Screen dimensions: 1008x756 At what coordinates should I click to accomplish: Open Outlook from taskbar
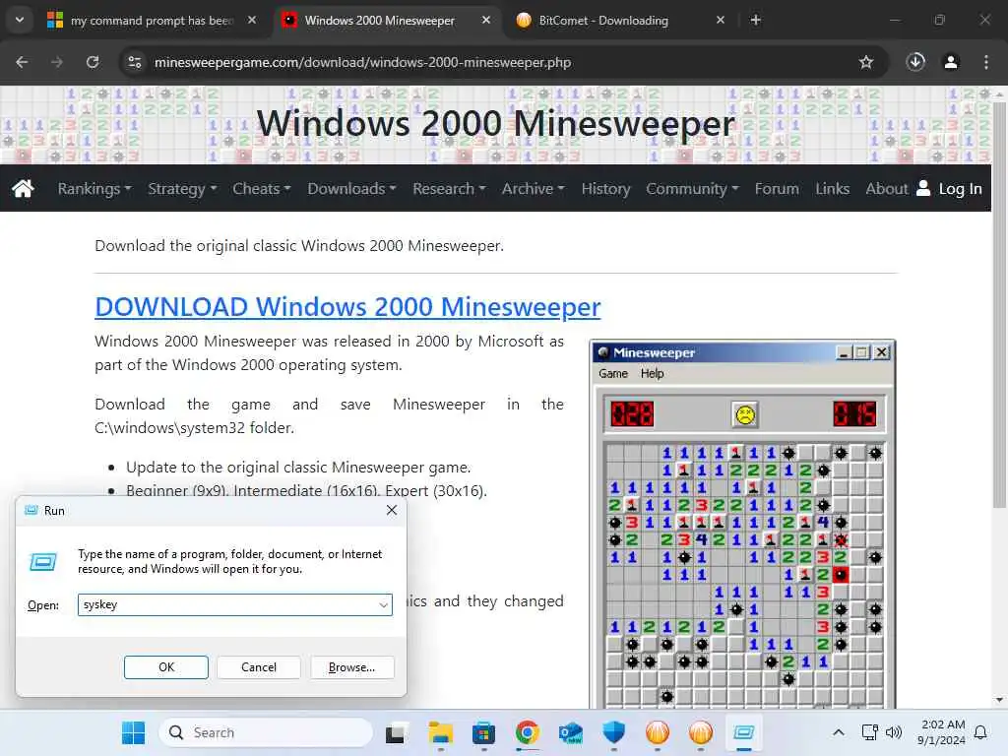click(570, 732)
